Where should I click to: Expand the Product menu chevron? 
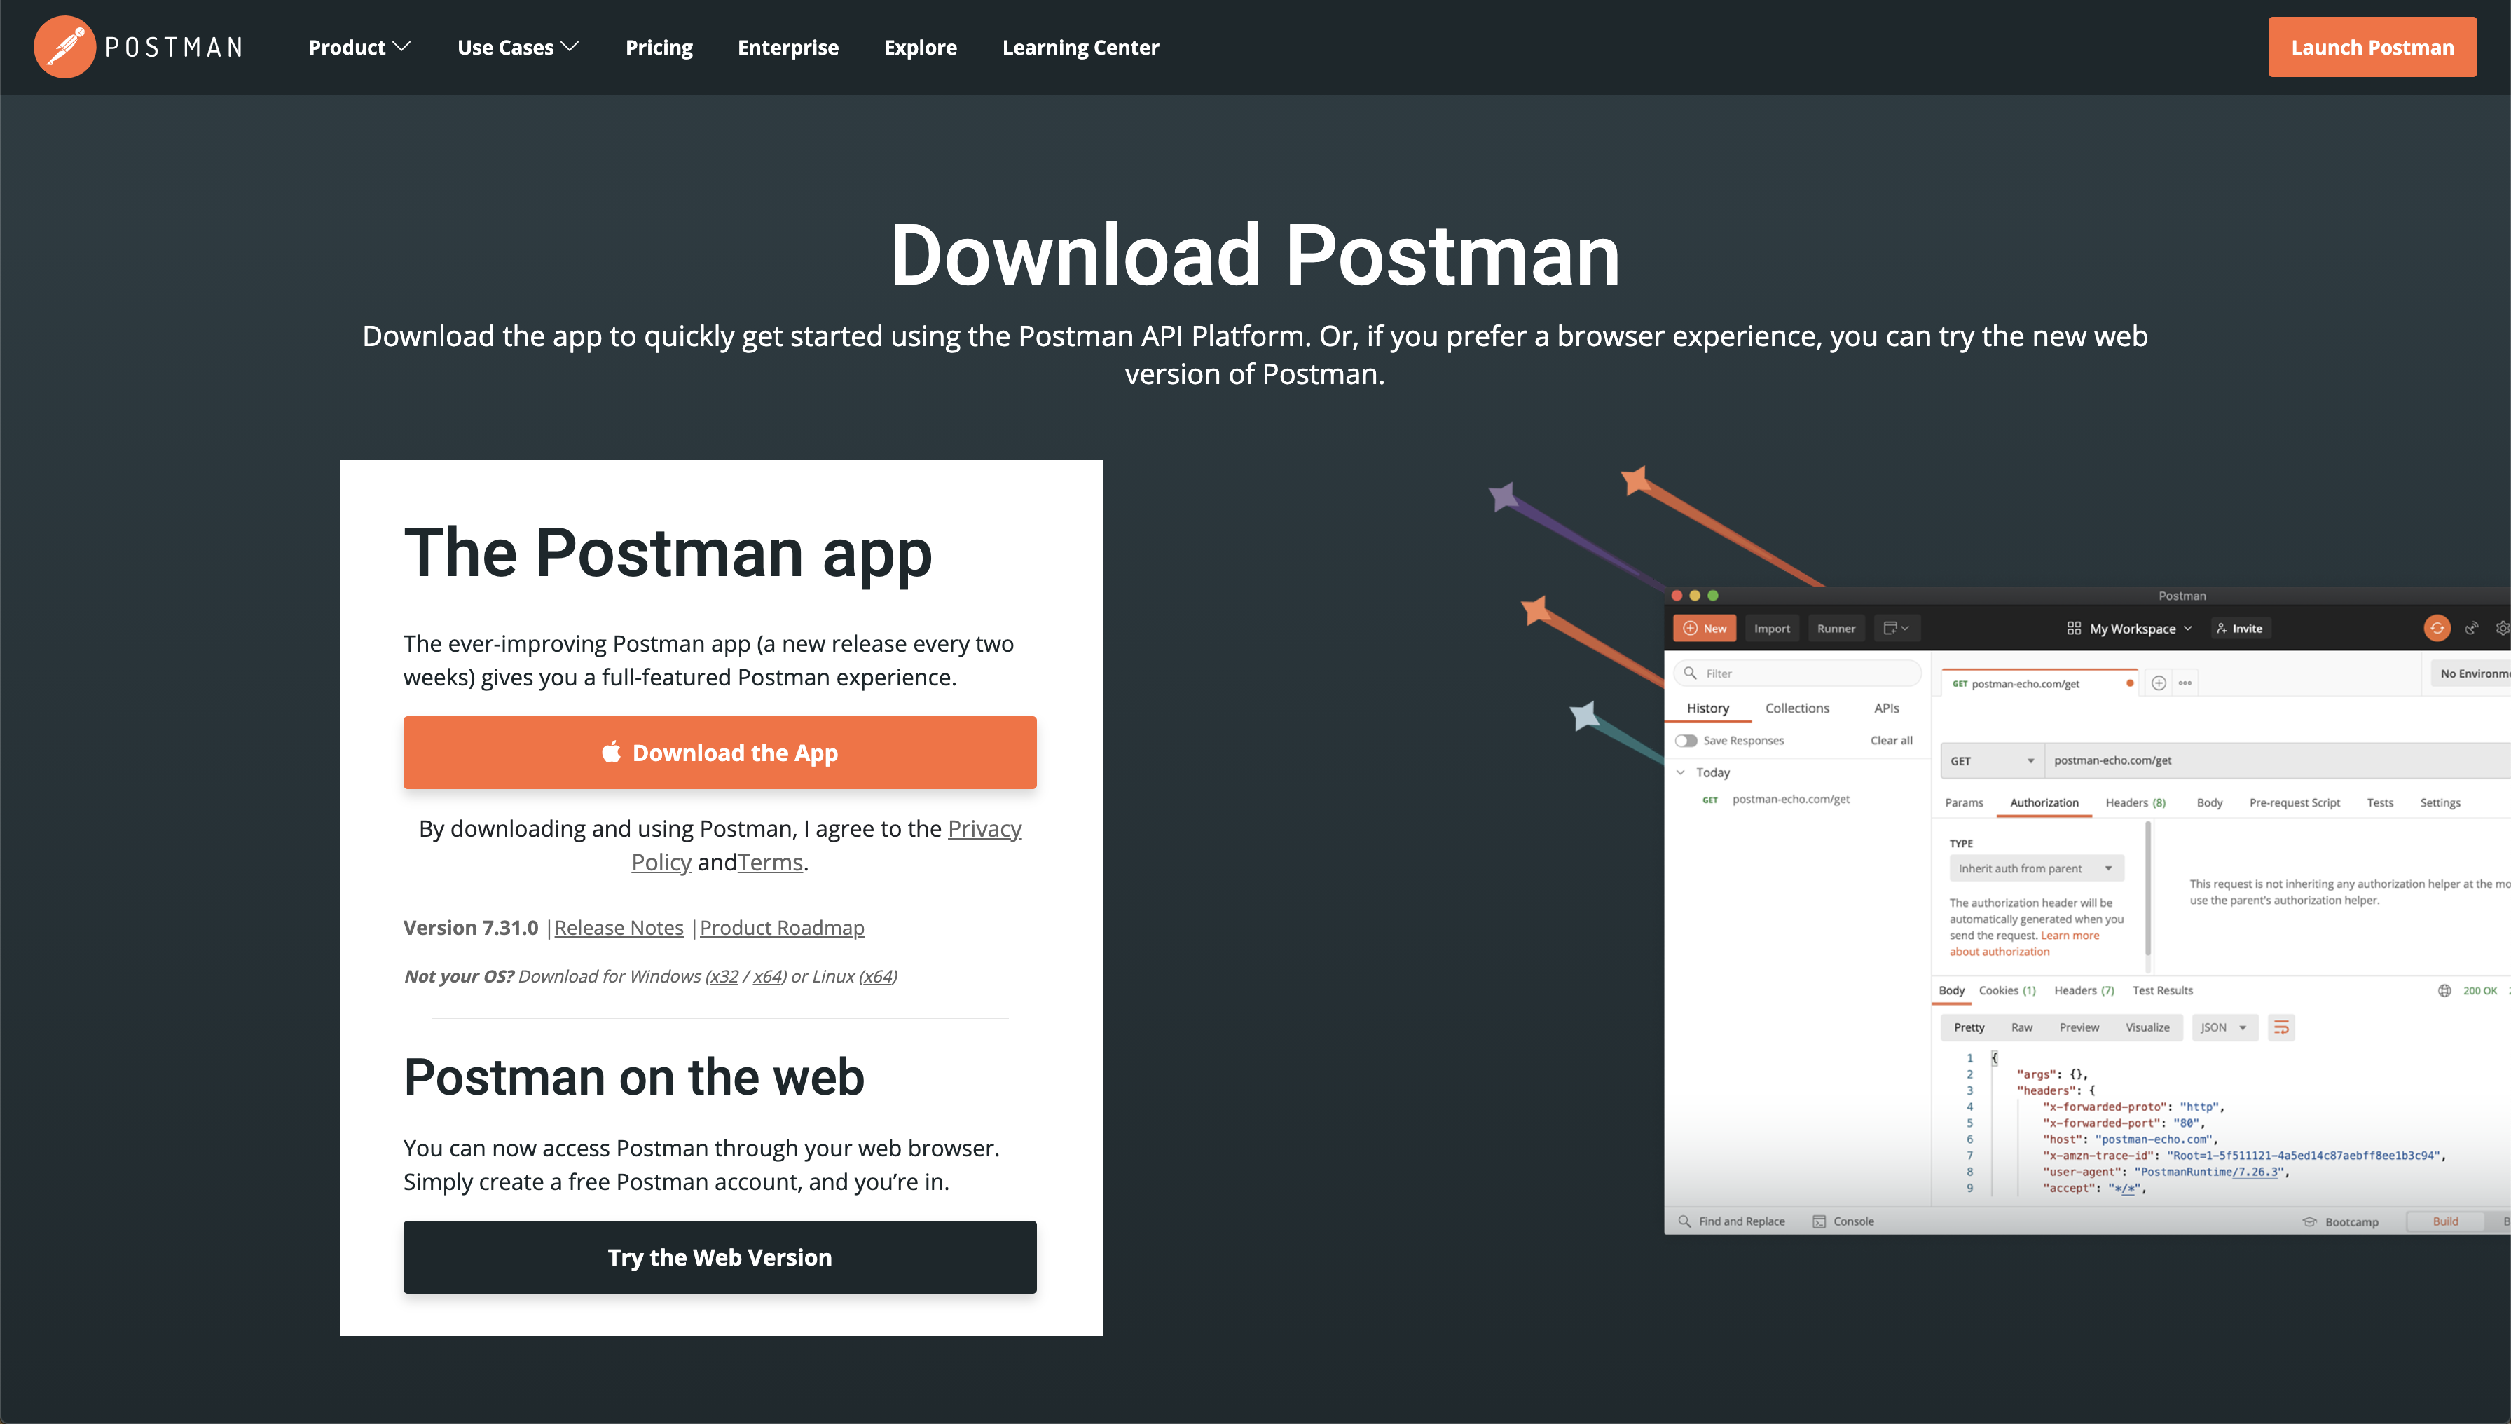(402, 47)
